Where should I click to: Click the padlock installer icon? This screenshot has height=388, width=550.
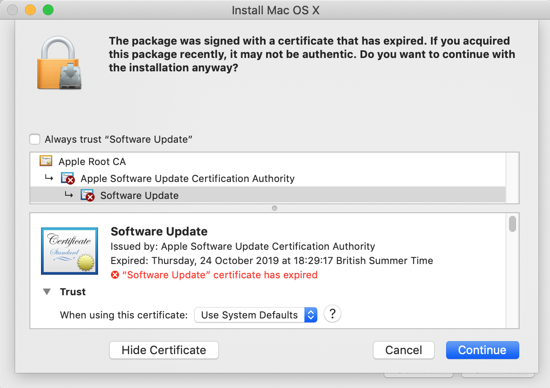pos(60,63)
